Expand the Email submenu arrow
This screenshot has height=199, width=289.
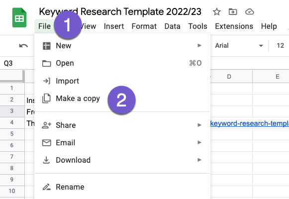(x=199, y=142)
